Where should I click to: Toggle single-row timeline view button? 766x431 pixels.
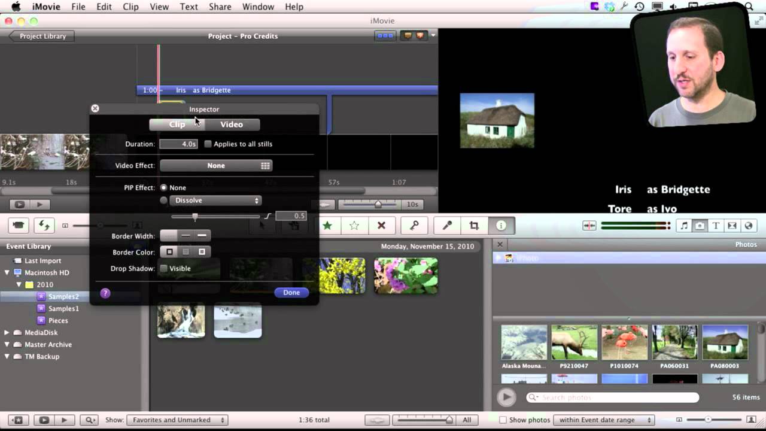coord(385,36)
